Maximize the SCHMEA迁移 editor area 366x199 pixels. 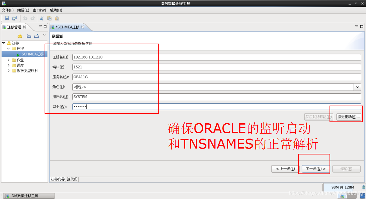(x=362, y=26)
